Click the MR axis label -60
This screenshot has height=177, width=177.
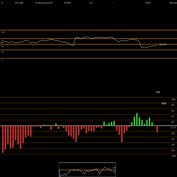pyautogui.click(x=173, y=145)
